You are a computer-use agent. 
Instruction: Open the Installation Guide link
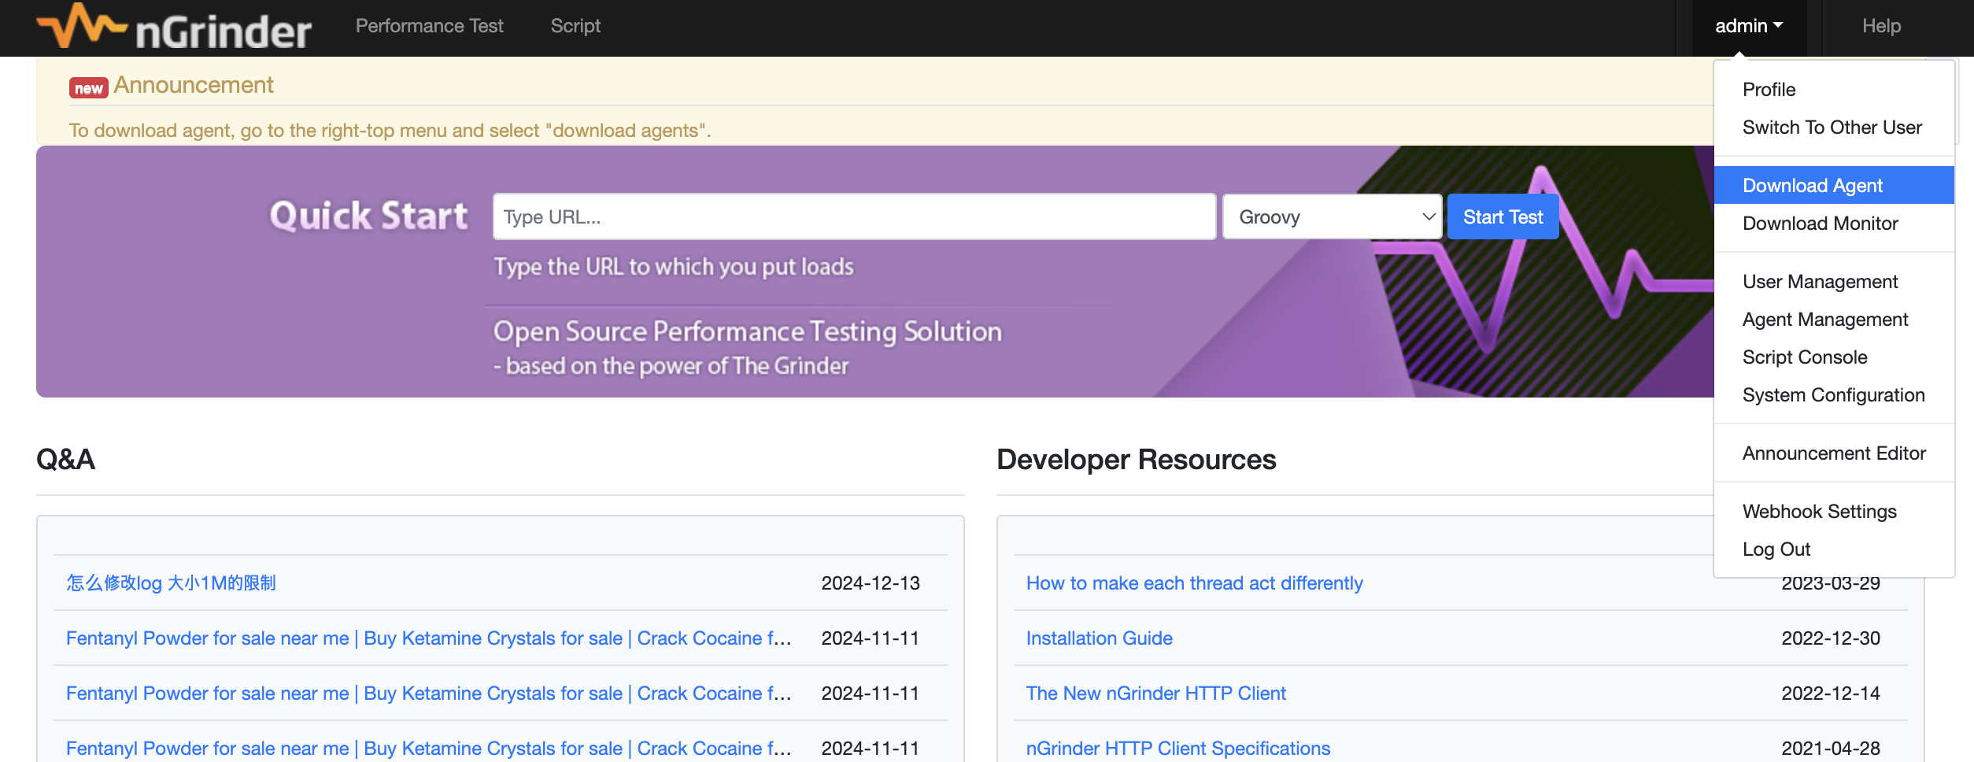tap(1099, 638)
